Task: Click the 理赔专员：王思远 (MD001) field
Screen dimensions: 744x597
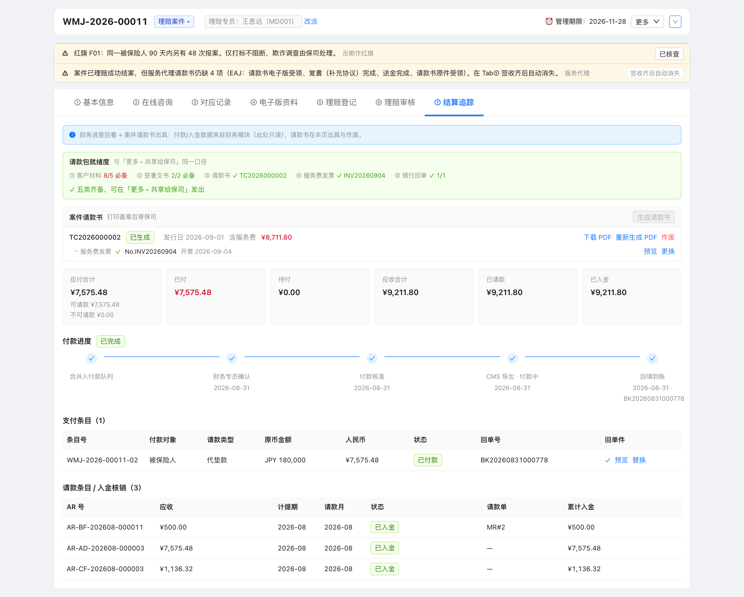Action: pyautogui.click(x=253, y=21)
